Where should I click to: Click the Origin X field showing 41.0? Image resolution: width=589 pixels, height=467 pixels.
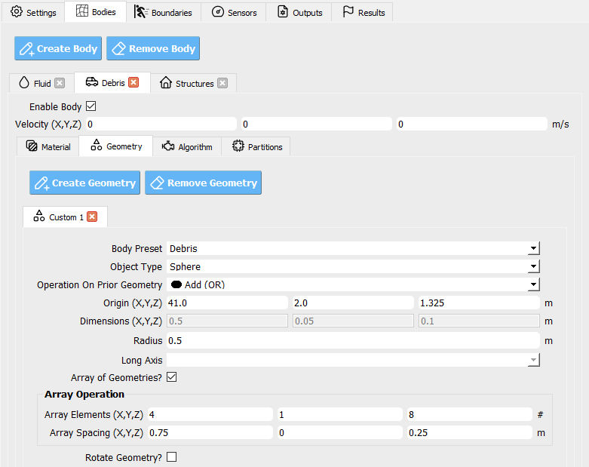coord(227,303)
